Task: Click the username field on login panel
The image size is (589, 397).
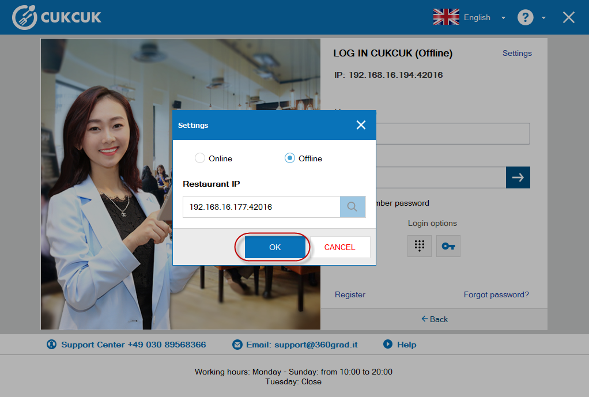Action: tap(453, 134)
